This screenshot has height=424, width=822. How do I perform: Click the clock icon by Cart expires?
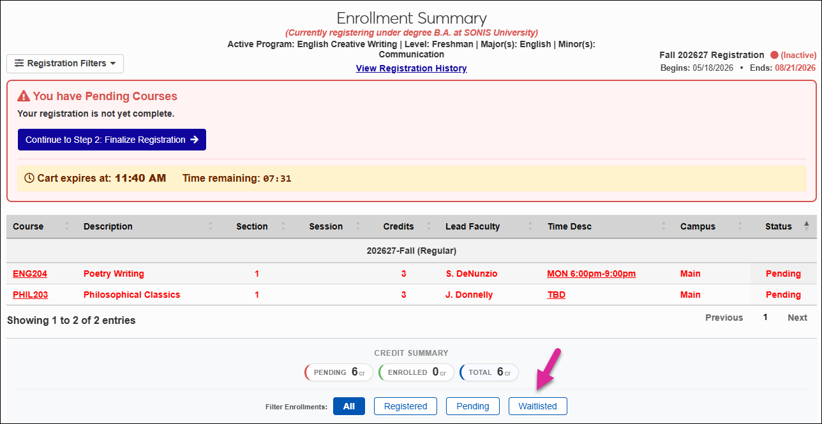pos(29,179)
